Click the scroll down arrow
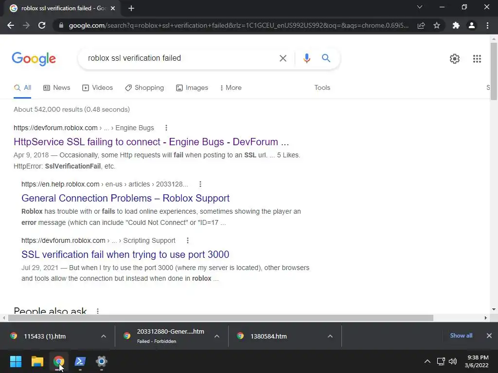The height and width of the screenshot is (373, 498). [x=494, y=309]
